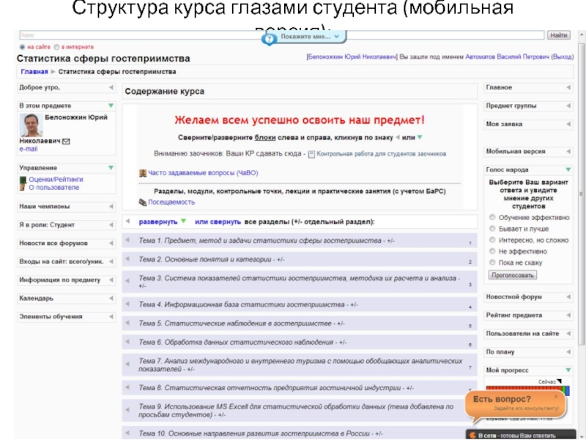Viewport: 586px width, 440px height.
Task: Close the Есть вопрос chat popup
Action: 555,396
